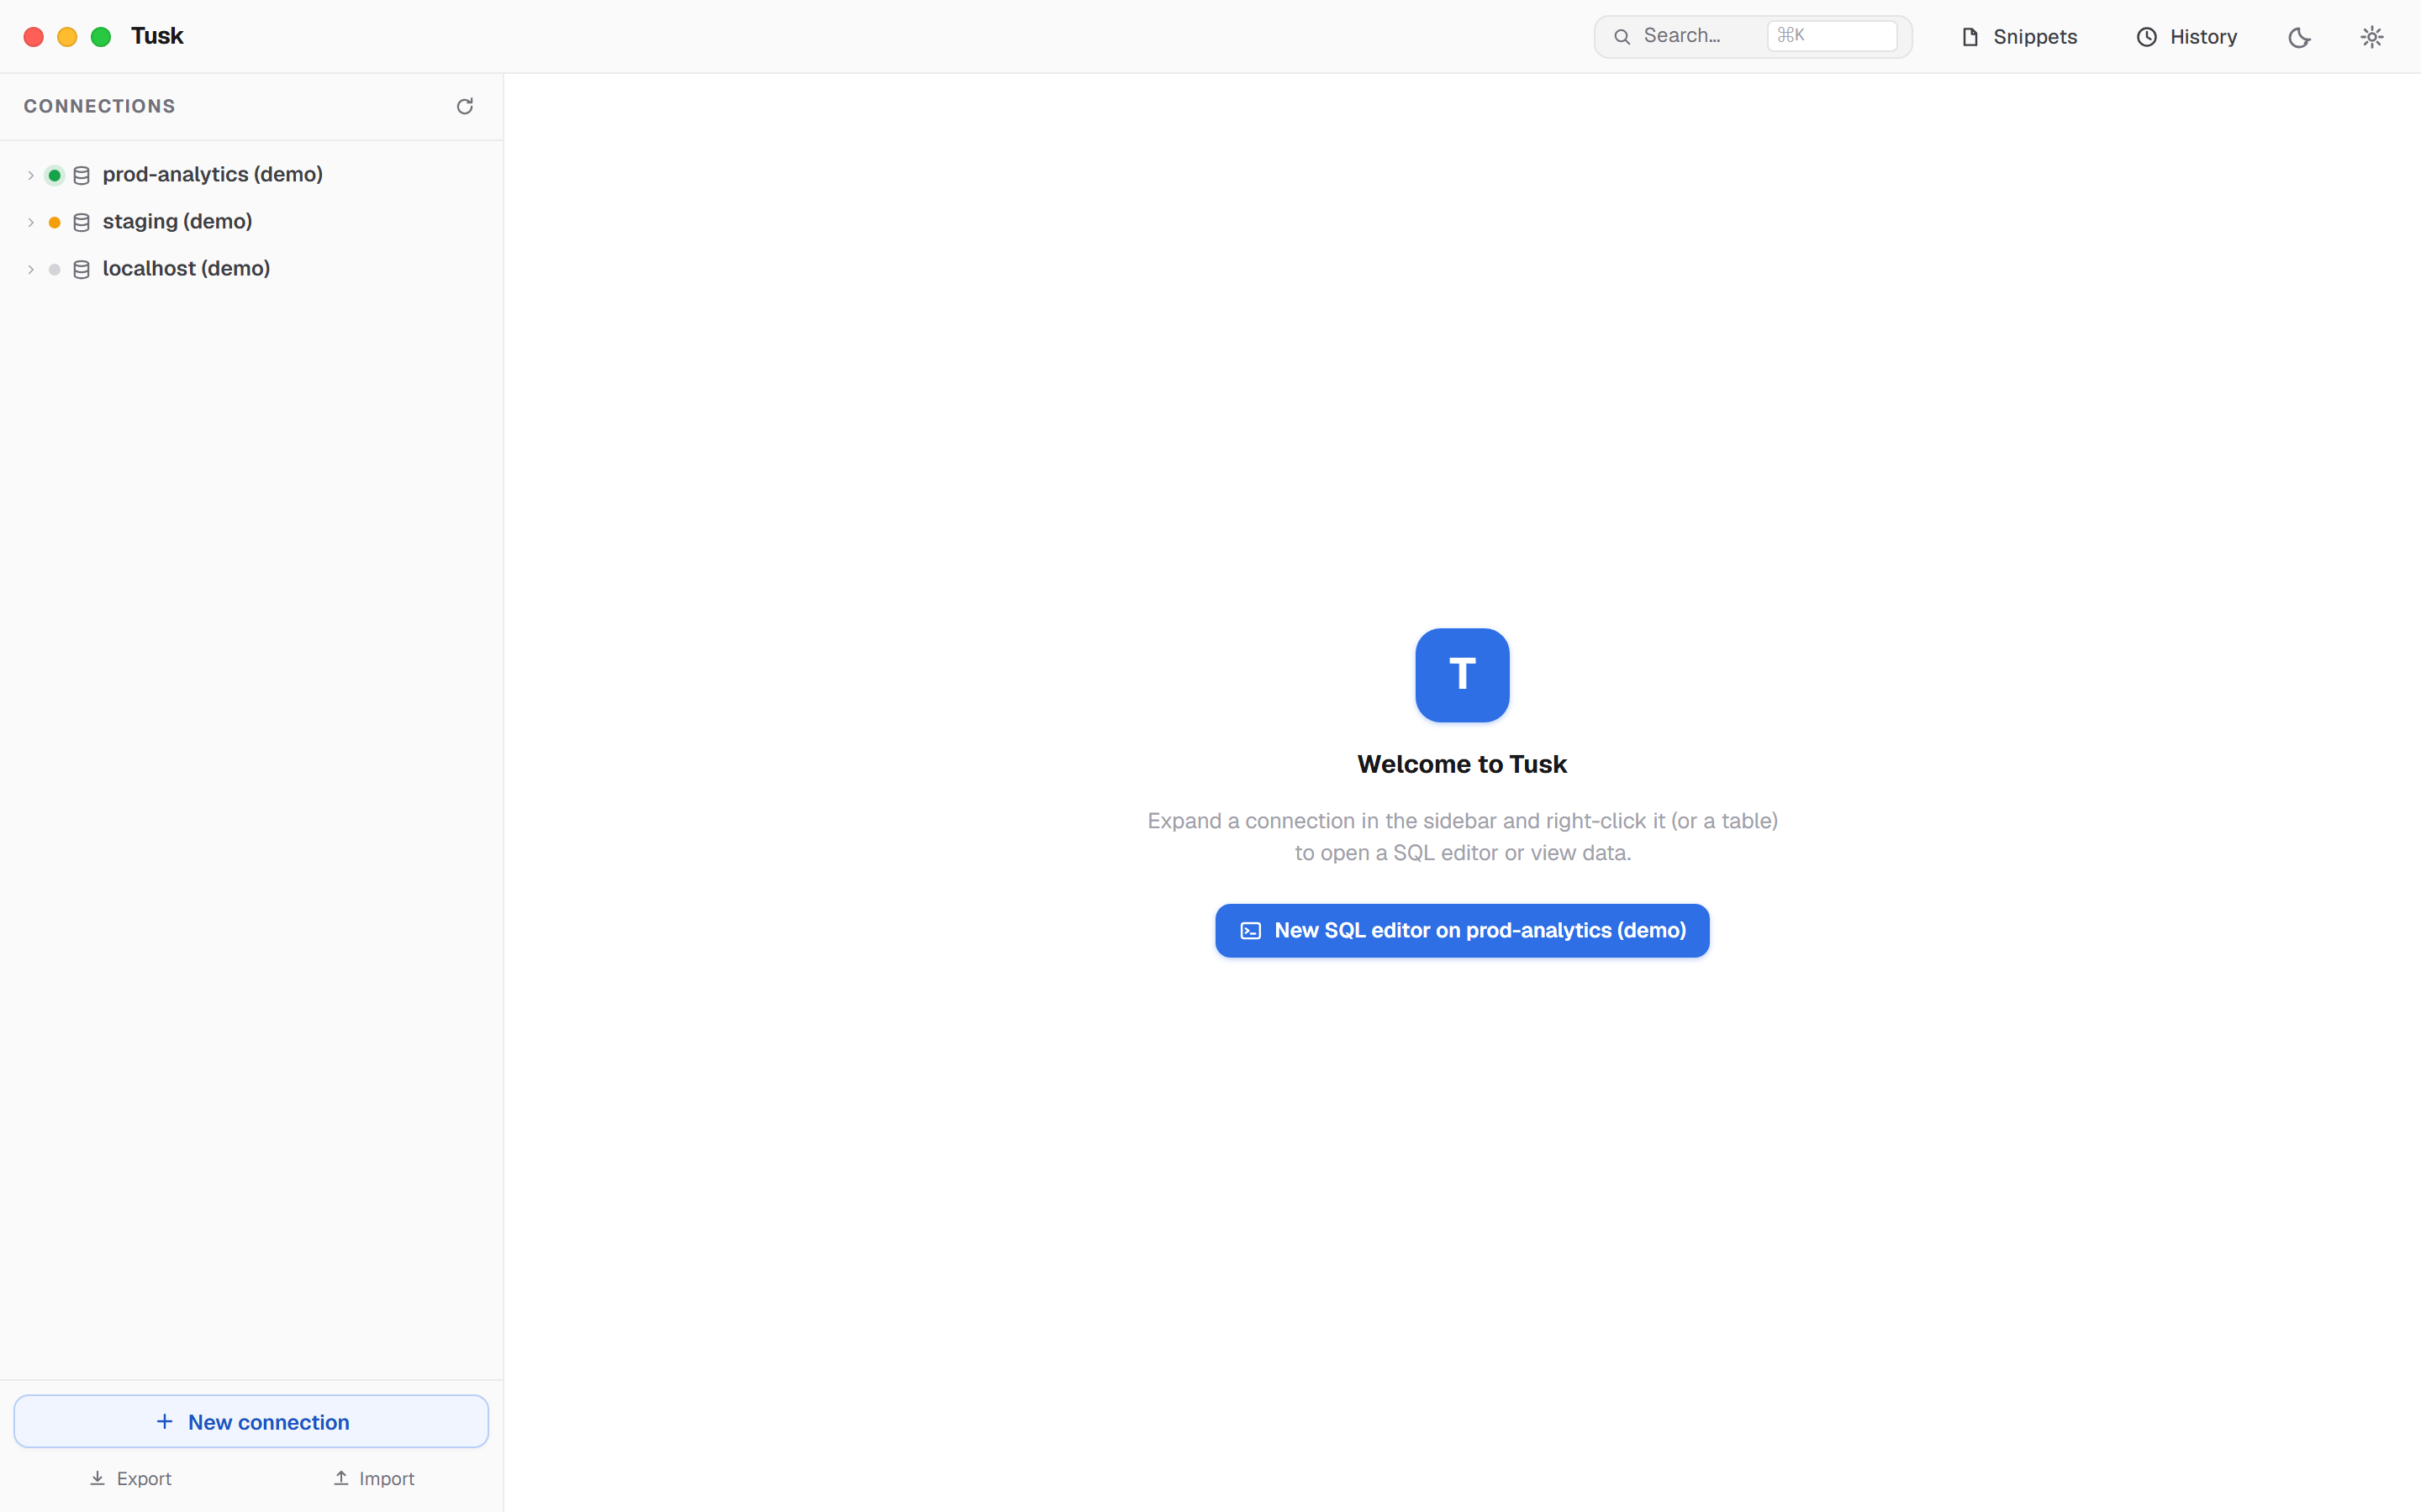Click the Tusk title in the title bar
This screenshot has width=2421, height=1512.
pos(157,36)
